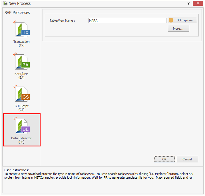Open DD Explorer to search tables
Image resolution: width=205 pixels, height=196 pixels.
coord(182,20)
